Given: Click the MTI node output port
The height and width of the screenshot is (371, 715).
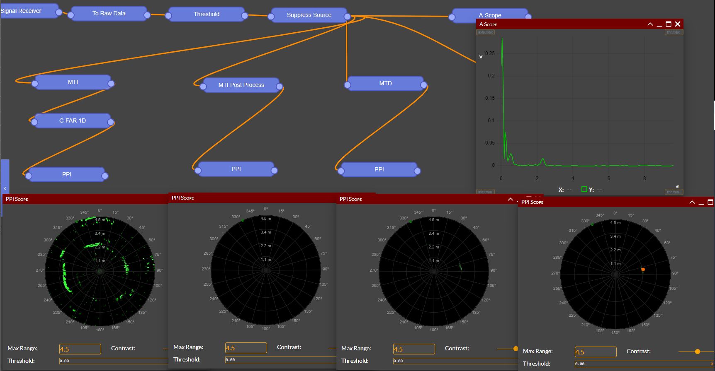Looking at the screenshot, I should tap(111, 84).
